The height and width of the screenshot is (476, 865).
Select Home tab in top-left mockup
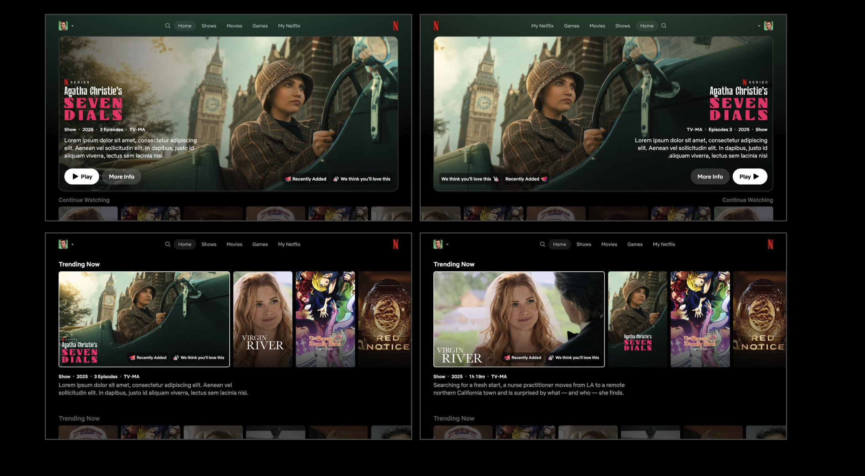coord(185,26)
